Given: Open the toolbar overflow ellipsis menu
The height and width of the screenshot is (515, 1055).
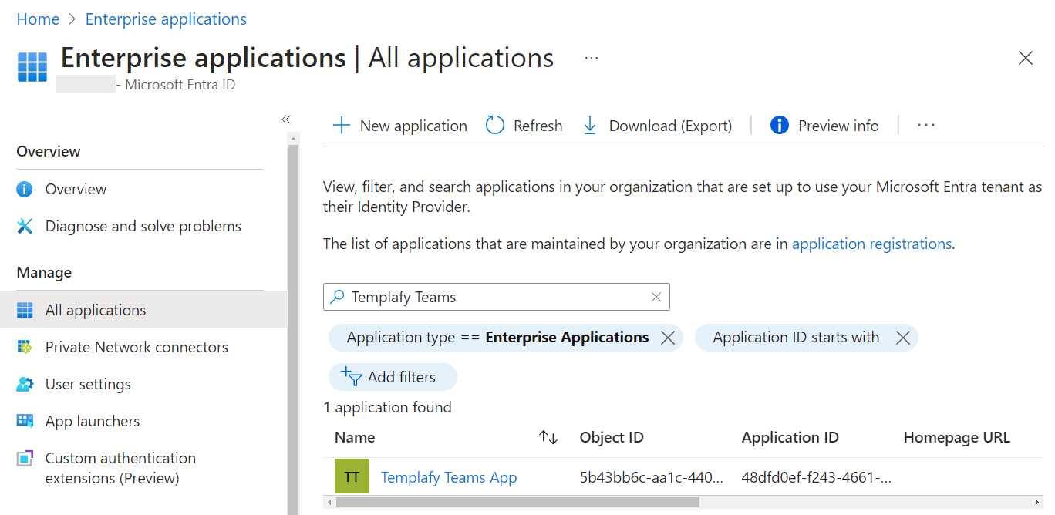Looking at the screenshot, I should tap(925, 125).
